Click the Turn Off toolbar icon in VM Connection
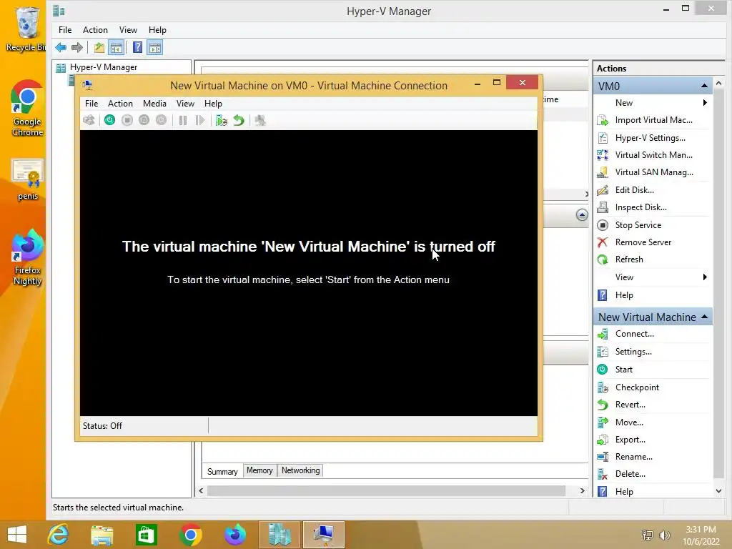Image resolution: width=732 pixels, height=549 pixels. [x=127, y=120]
